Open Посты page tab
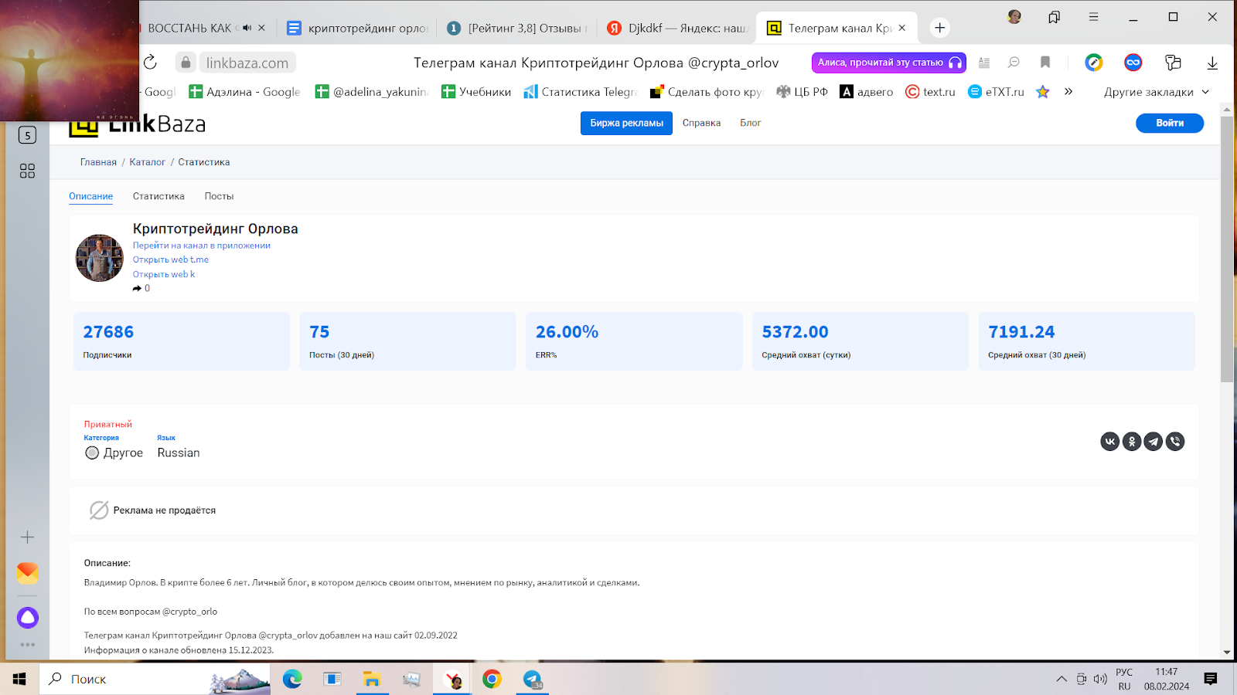The image size is (1237, 695). point(219,196)
